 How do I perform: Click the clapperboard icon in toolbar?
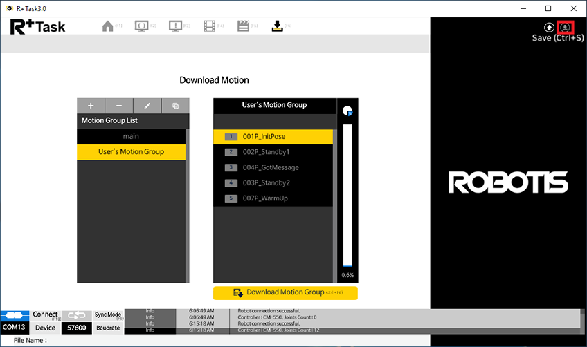tap(243, 26)
